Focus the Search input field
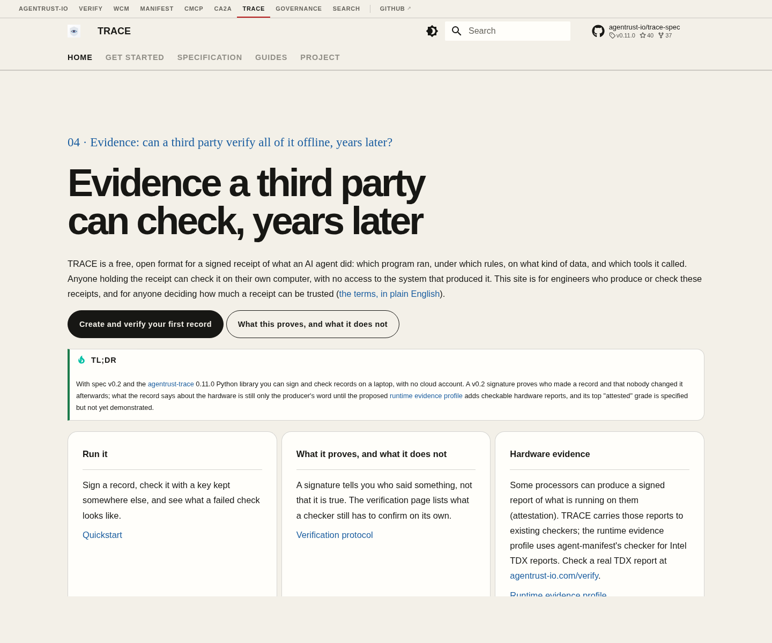Screen dimensions: 772x643 (x=508, y=31)
